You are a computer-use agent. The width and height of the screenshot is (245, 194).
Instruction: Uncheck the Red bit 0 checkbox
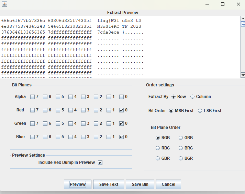(x=121, y=110)
